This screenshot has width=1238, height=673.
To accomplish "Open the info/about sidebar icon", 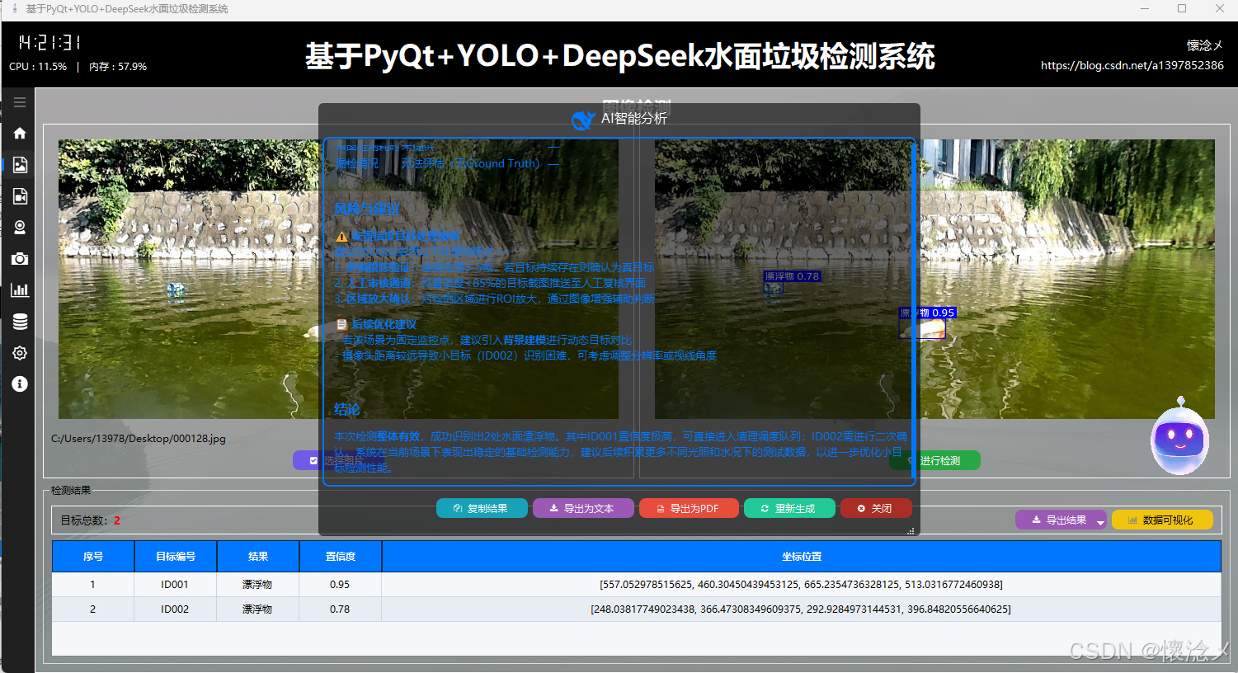I will (x=20, y=384).
